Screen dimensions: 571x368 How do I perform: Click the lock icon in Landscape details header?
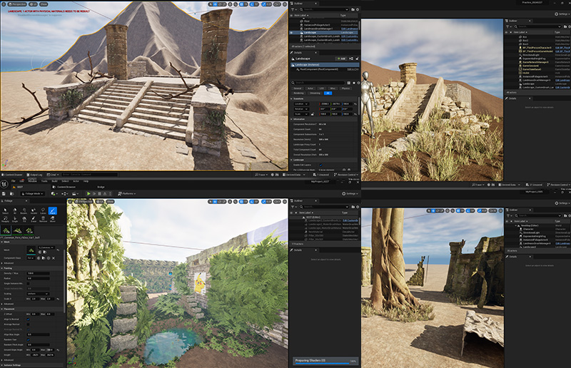pyautogui.click(x=358, y=58)
